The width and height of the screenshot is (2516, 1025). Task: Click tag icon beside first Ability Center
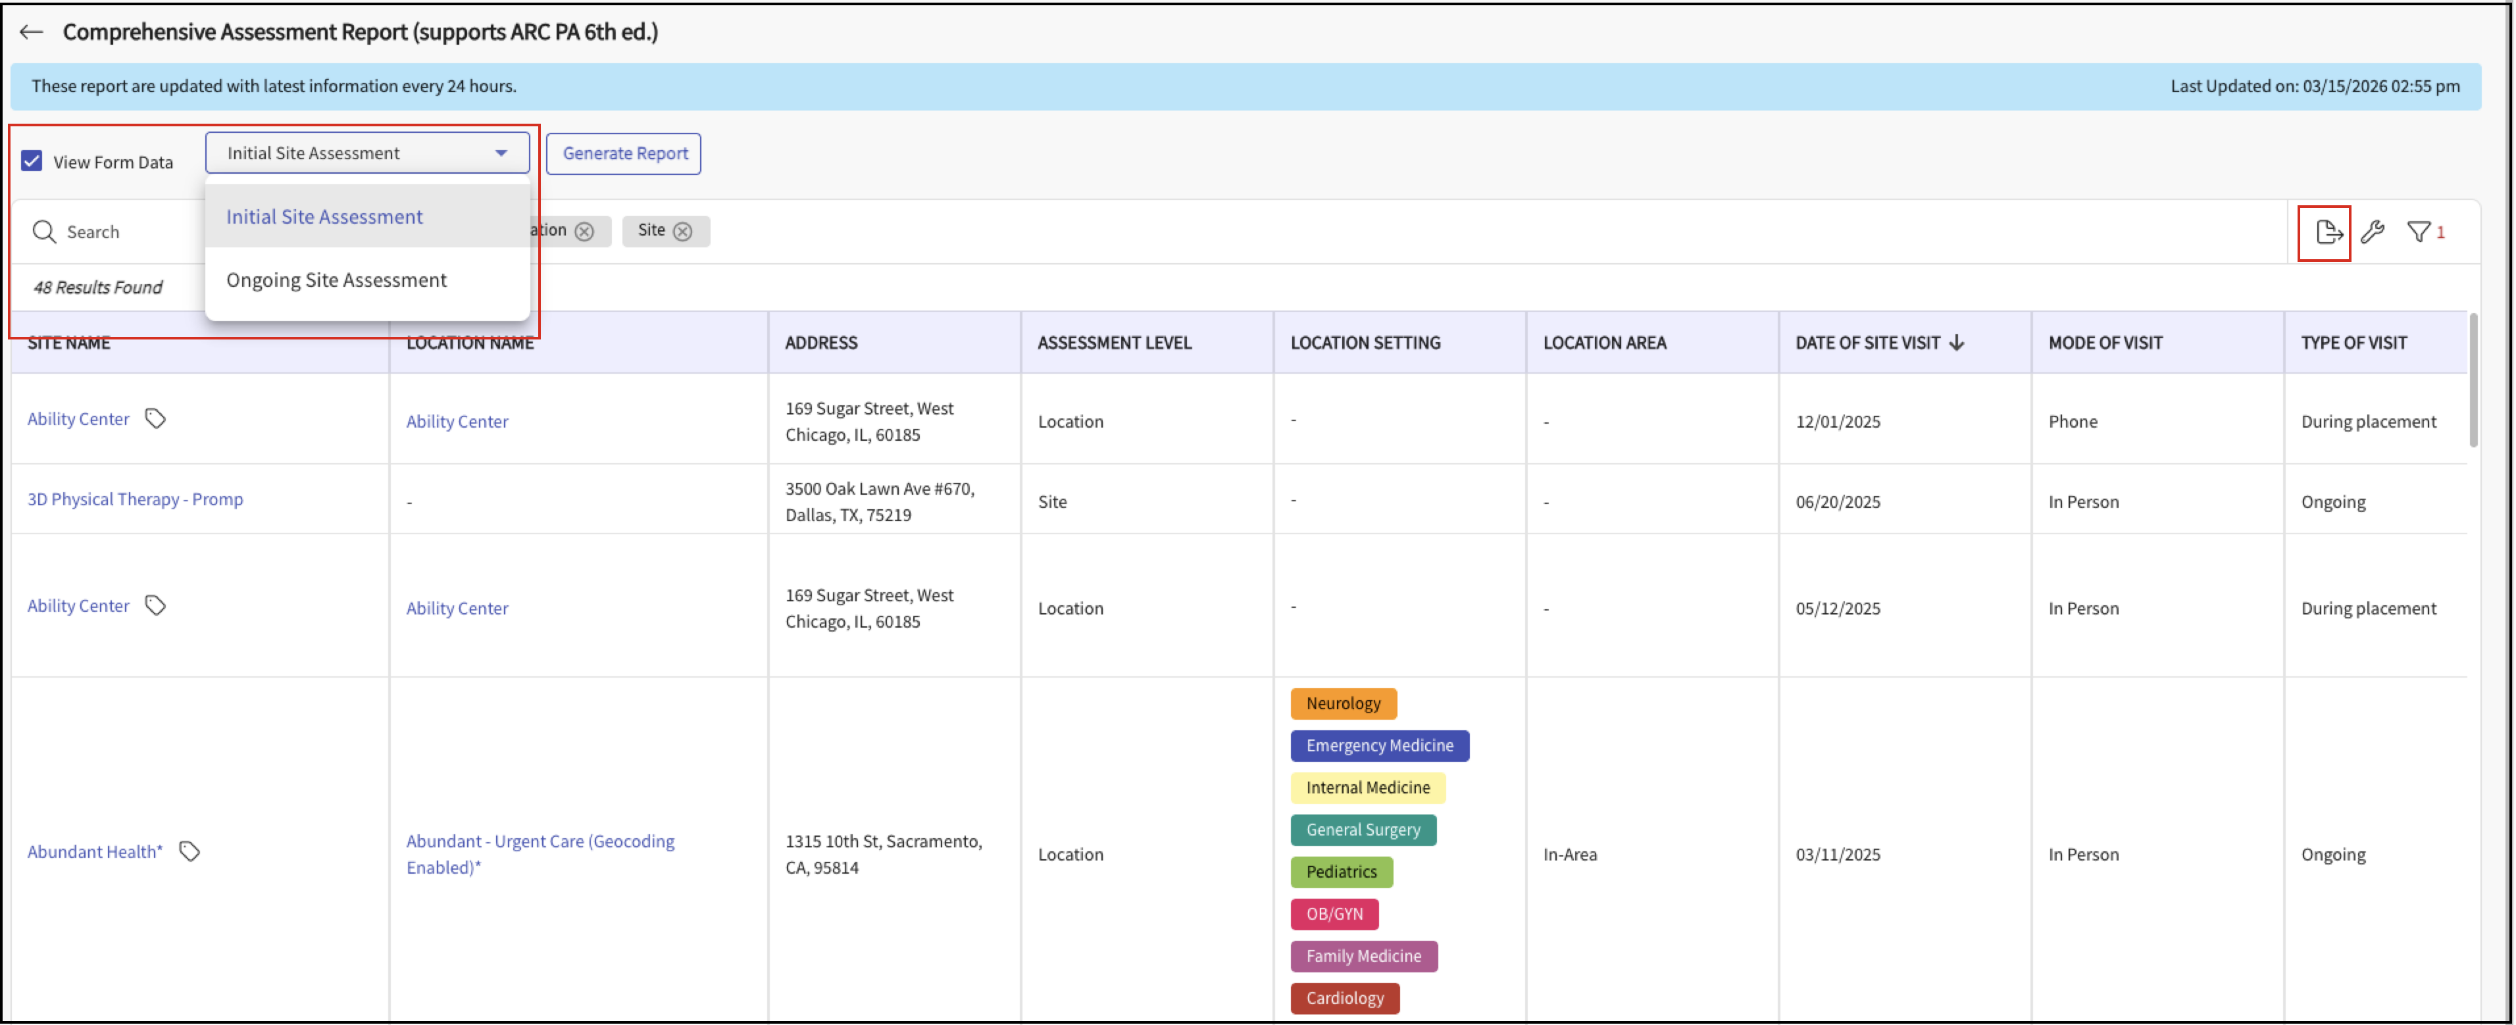(x=155, y=419)
